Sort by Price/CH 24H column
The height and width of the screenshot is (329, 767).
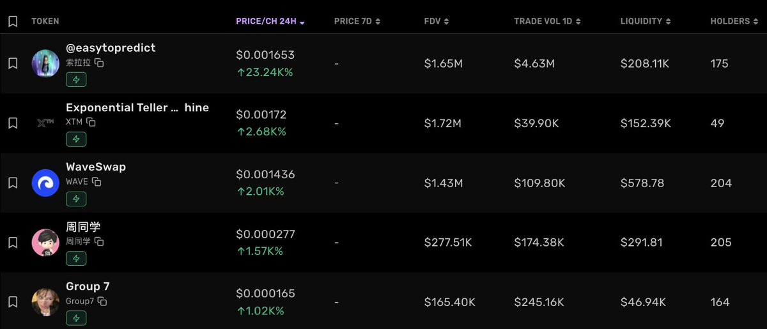click(x=270, y=21)
